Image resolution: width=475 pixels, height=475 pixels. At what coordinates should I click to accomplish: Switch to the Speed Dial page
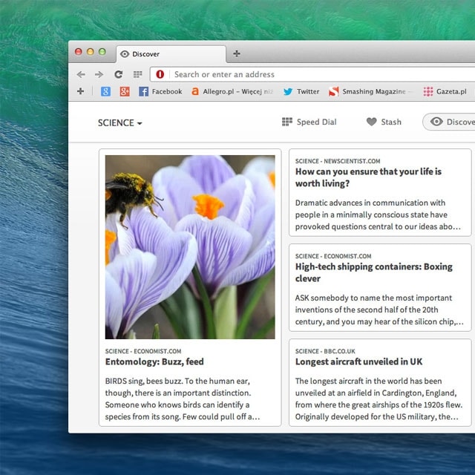point(309,122)
